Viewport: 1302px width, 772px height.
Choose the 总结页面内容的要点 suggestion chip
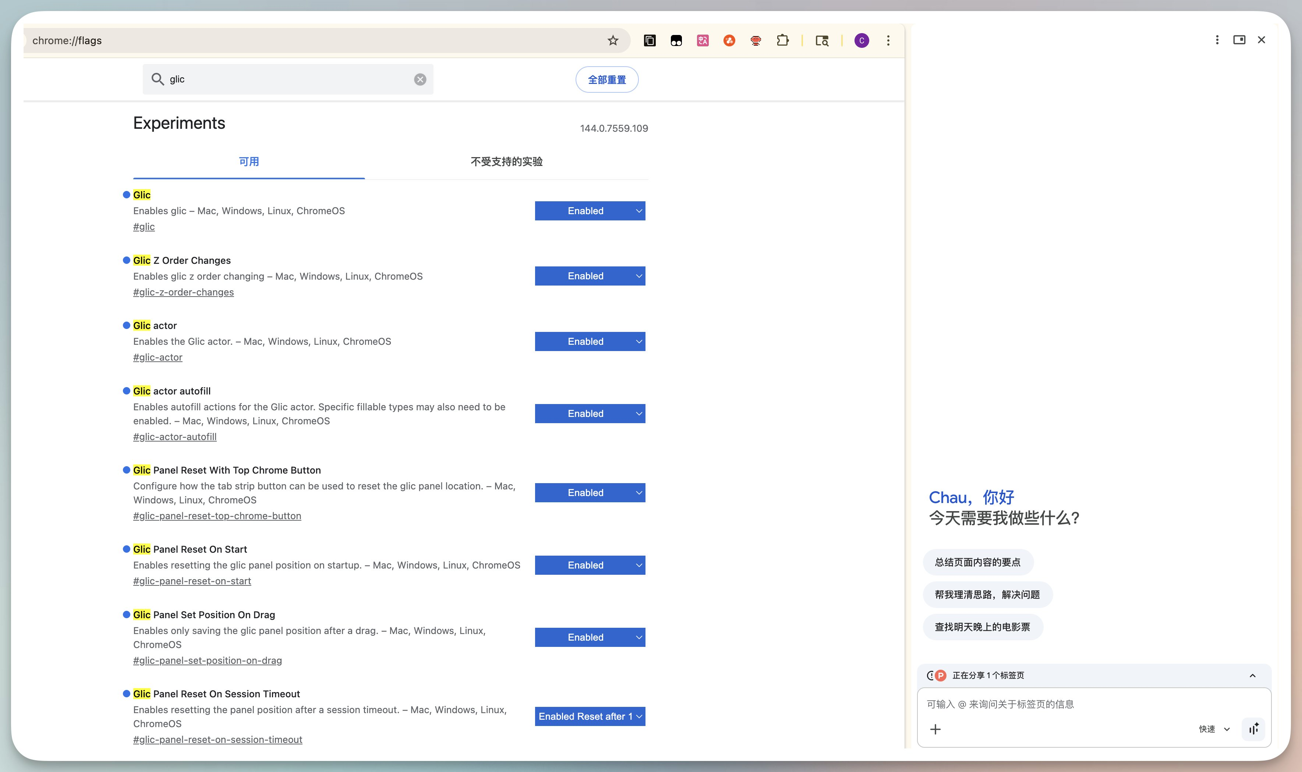tap(977, 562)
